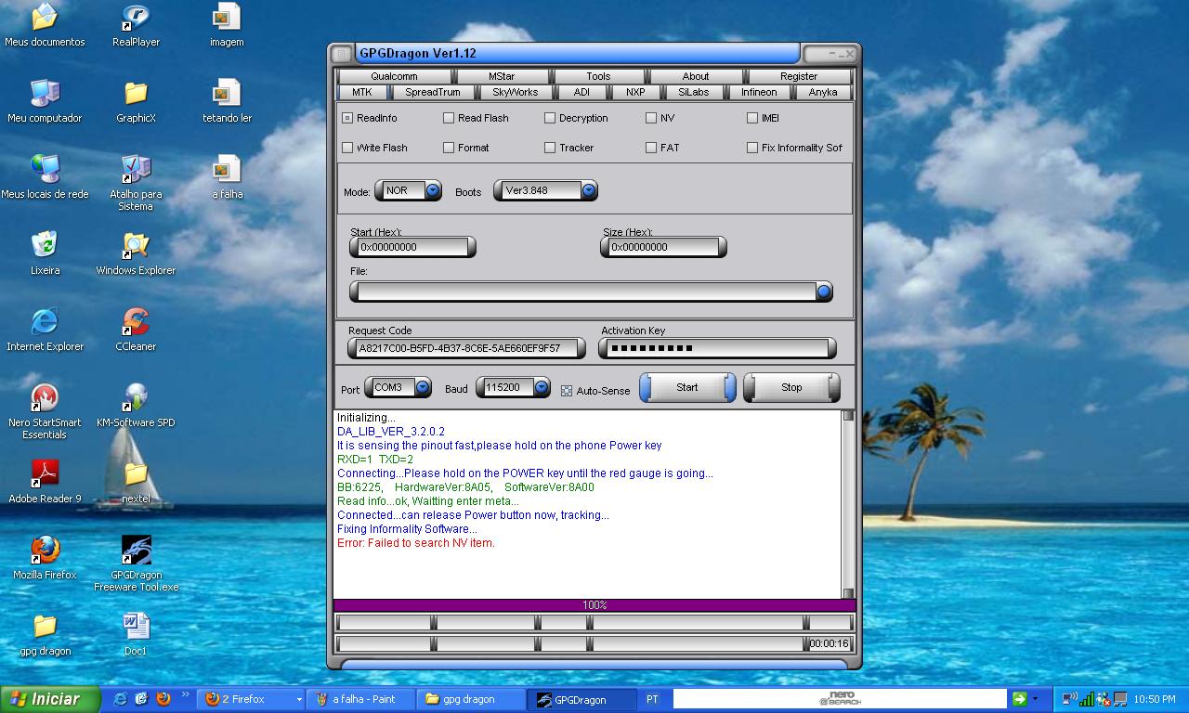Select the Qualcomm tab
1189x713 pixels.
coord(394,76)
